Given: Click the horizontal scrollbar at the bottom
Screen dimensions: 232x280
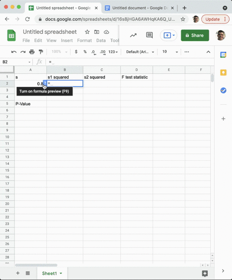Looking at the screenshot, I should [36, 265].
